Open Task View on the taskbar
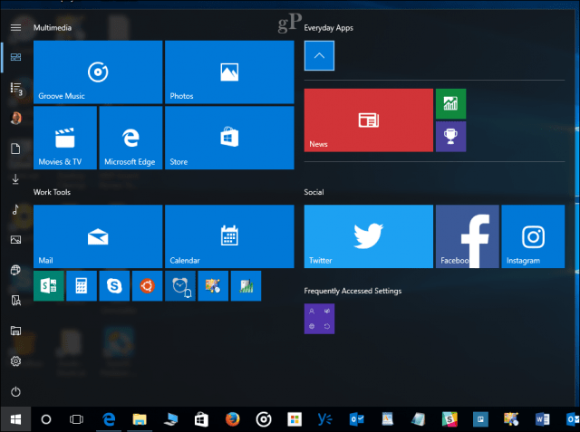This screenshot has height=432, width=580. pyautogui.click(x=76, y=419)
